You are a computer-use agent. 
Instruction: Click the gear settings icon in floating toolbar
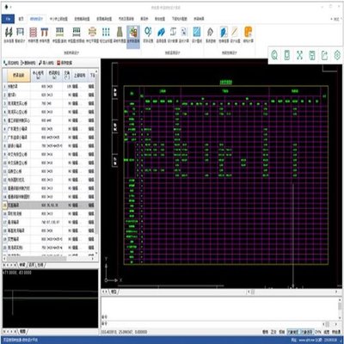[x=337, y=55]
